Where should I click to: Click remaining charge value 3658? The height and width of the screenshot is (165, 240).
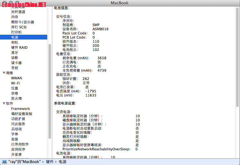(x=102, y=58)
